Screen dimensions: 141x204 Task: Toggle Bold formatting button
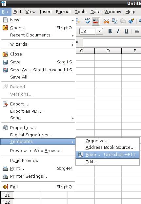pyautogui.click(x=110, y=31)
